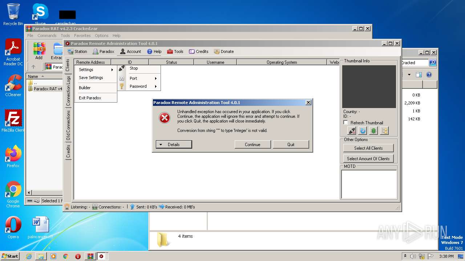This screenshot has width=465, height=261.
Task: Click the Status column header
Action: 171,62
